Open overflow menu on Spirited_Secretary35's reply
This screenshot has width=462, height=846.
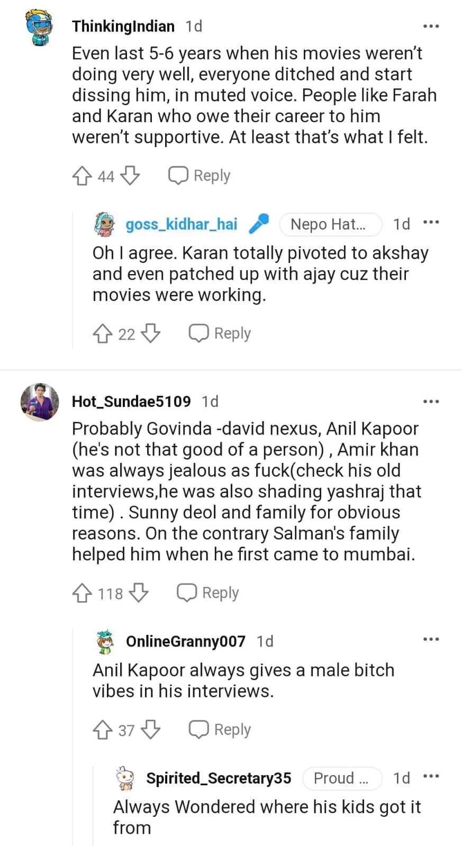pyautogui.click(x=431, y=777)
